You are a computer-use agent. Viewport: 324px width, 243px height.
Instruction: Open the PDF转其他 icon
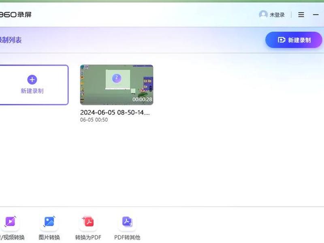tap(127, 222)
